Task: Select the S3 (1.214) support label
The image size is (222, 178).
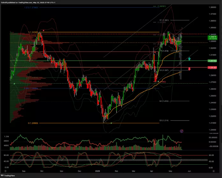Action: 164,120
